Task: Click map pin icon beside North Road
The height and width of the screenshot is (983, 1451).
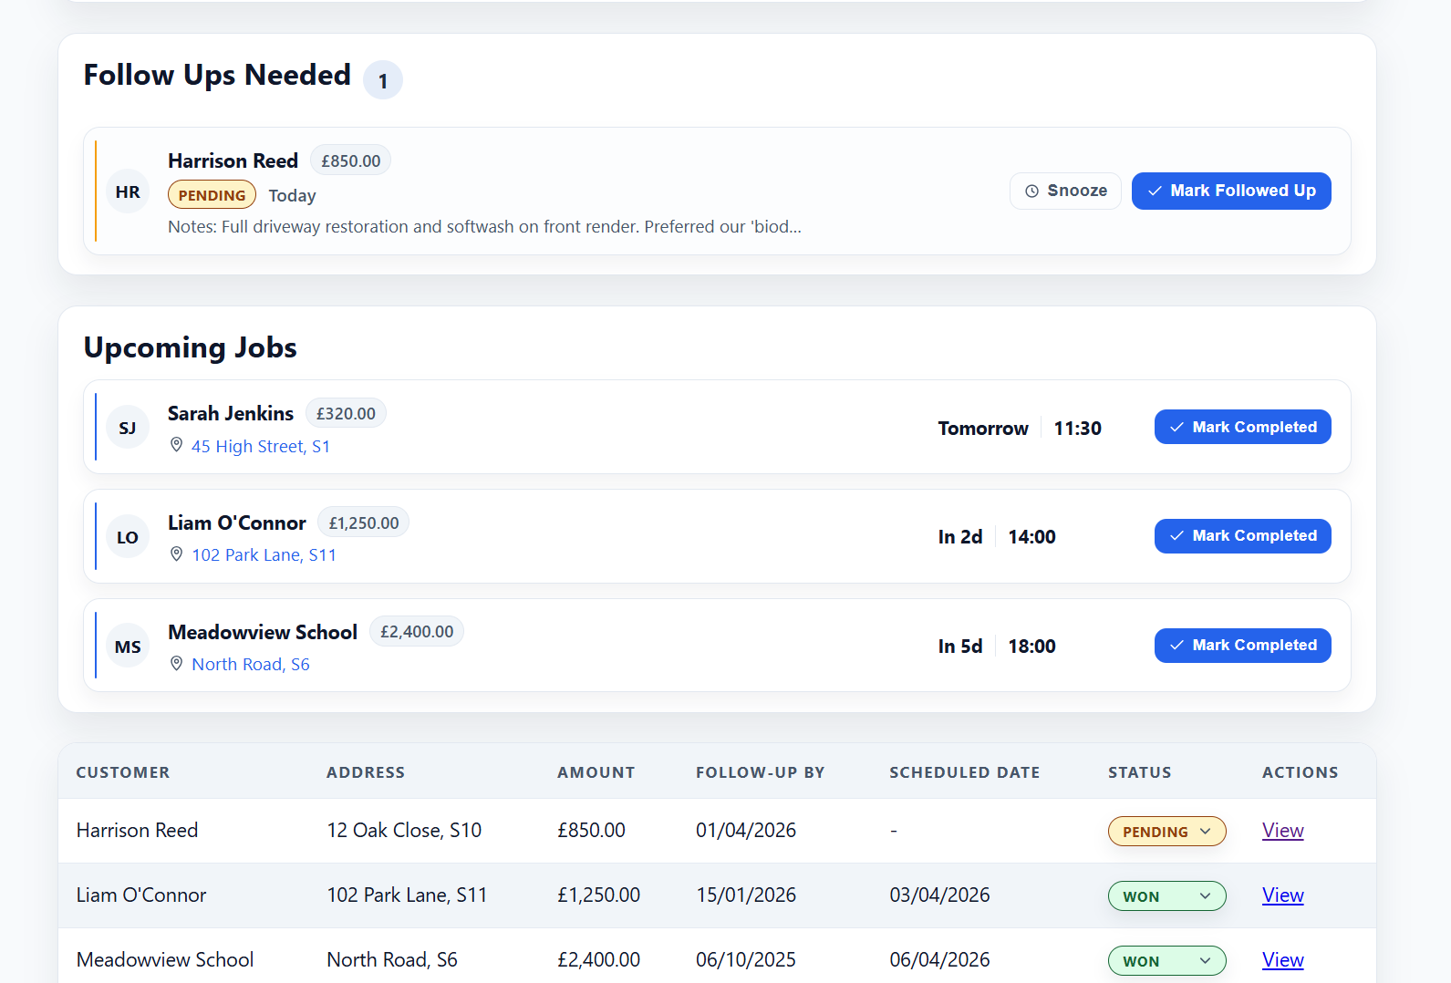Action: pos(177,663)
